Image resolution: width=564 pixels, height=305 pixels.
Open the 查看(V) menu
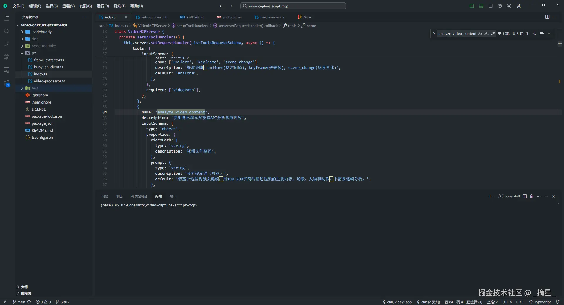point(68,6)
